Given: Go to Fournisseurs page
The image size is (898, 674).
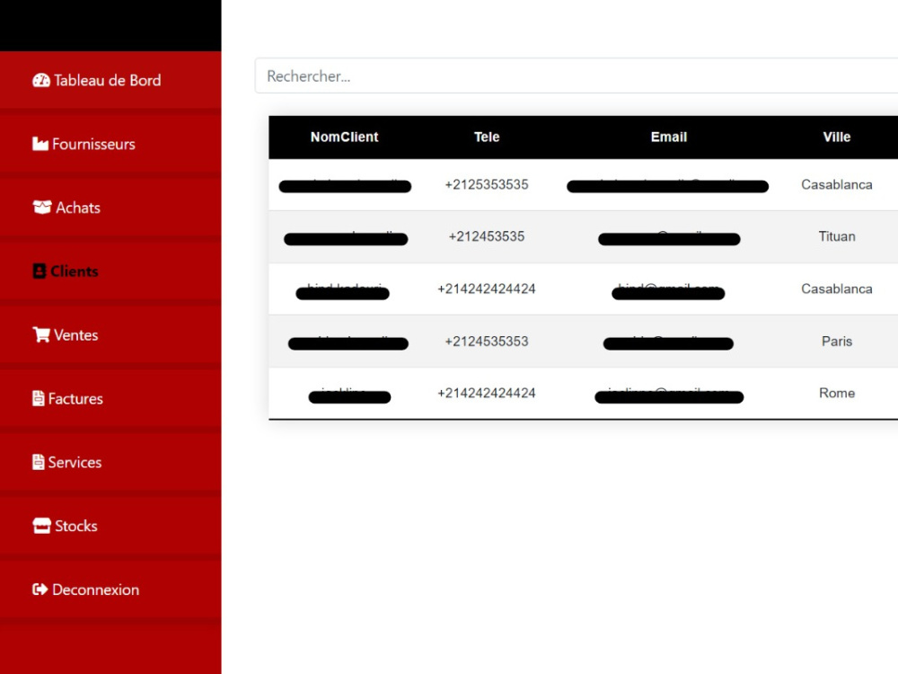Looking at the screenshot, I should point(110,144).
